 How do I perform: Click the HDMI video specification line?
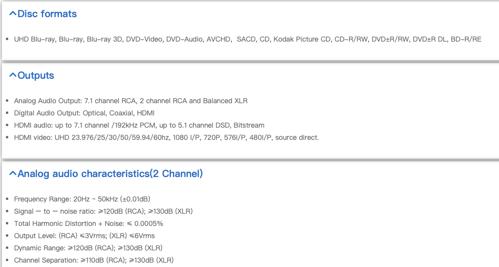pyautogui.click(x=166, y=137)
